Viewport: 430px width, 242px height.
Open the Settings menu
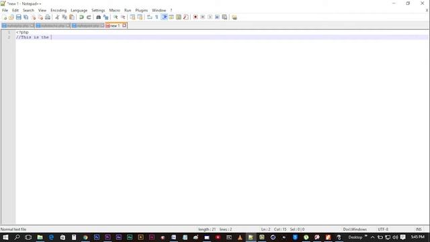98,10
